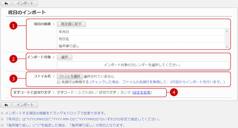The height and width of the screenshot is (128, 238).
Task: Click the bottom インポート button
Action: pos(25,105)
